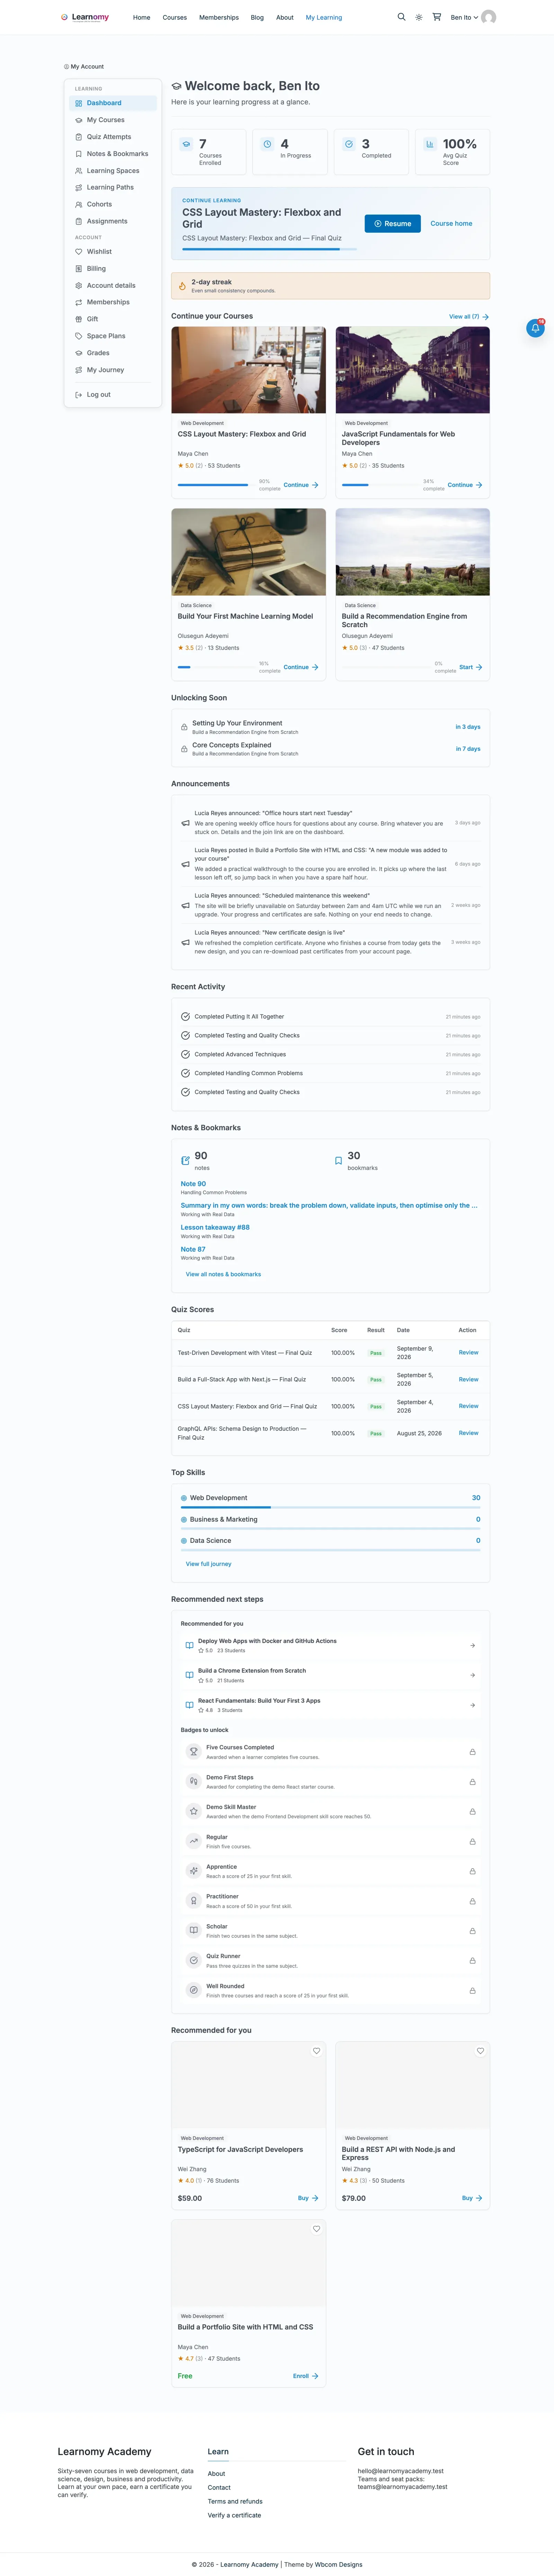554x2576 pixels.
Task: Open My Journey in sidebar
Action: 113,370
